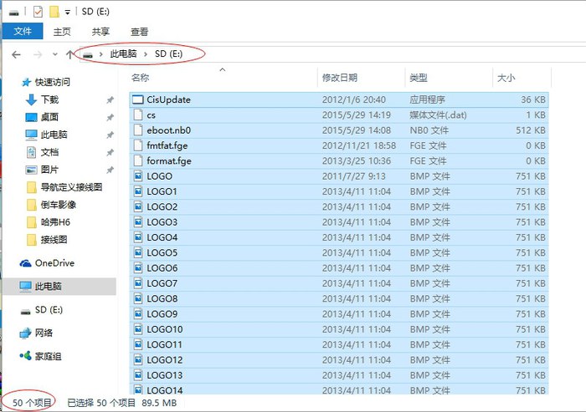
Task: Sort files by 大小 column
Action: tap(506, 78)
